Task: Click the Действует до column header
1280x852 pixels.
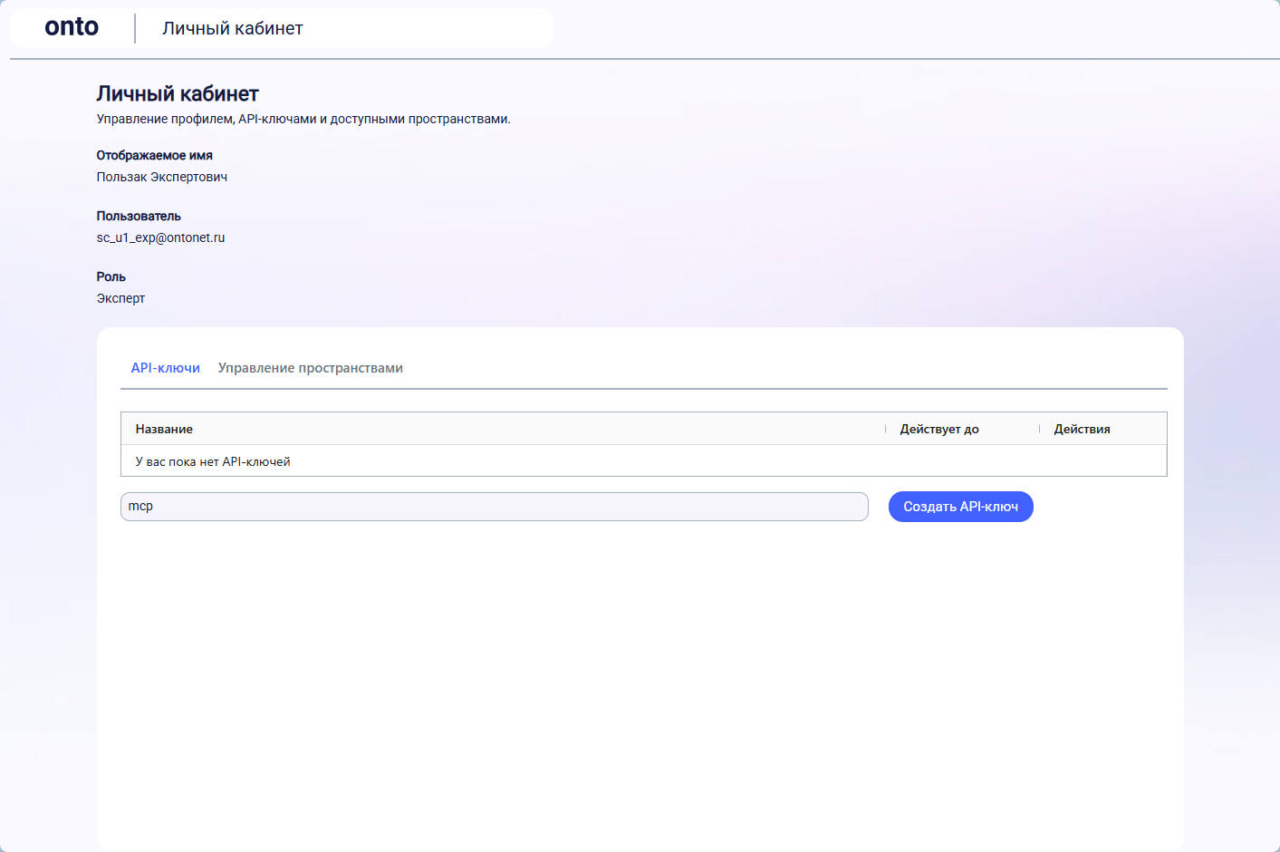Action: (x=939, y=429)
